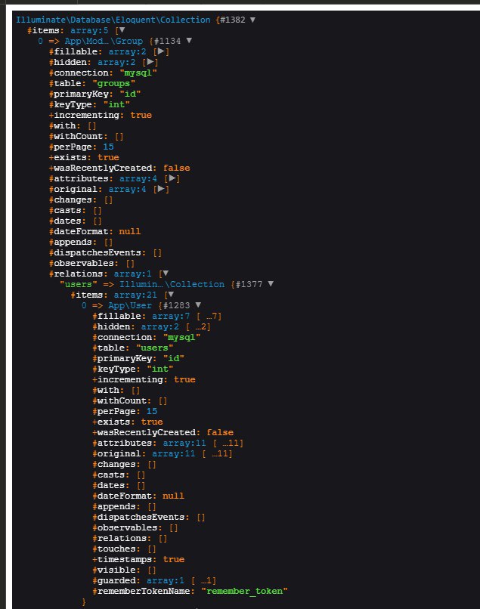The width and height of the screenshot is (480, 609).
Task: Collapse the Group object #1134 arrow
Action: tap(189, 41)
